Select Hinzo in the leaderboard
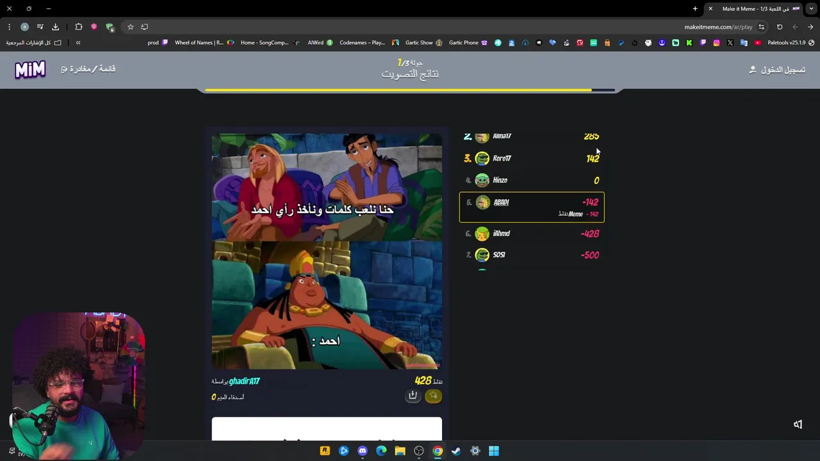The image size is (820, 461). [532, 180]
